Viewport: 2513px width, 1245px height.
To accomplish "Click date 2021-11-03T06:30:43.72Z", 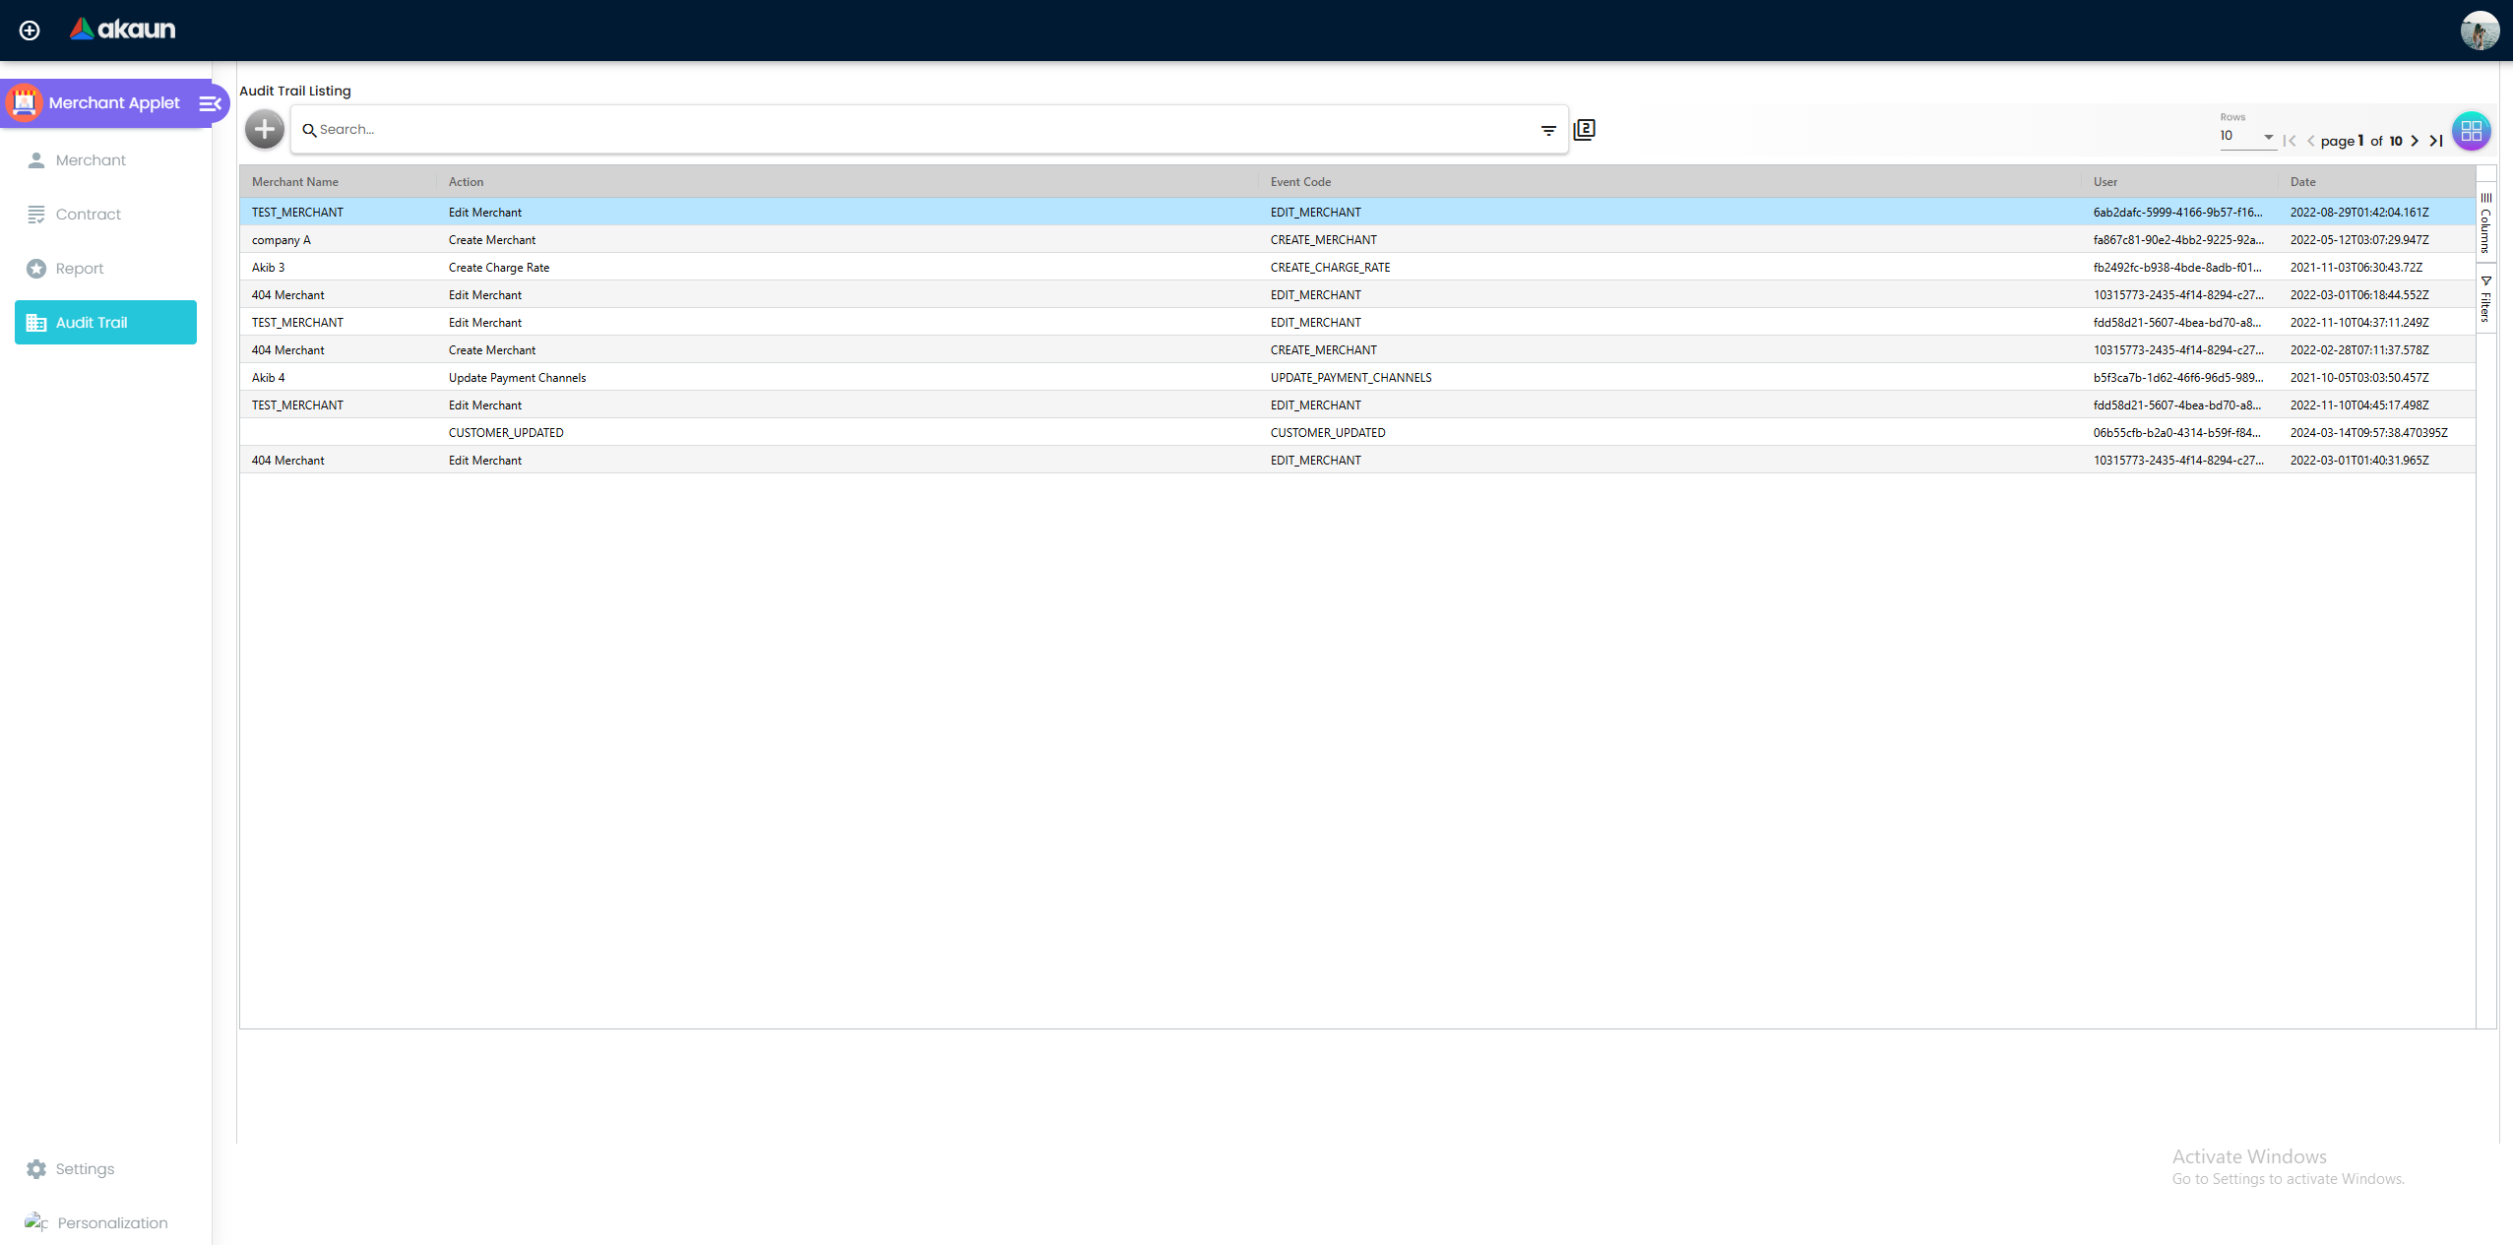I will (2356, 268).
